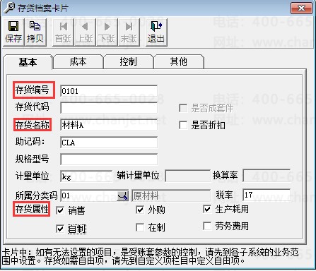
Task: Enable the 劳务费用 attribute checkbox
Action: pos(207,226)
